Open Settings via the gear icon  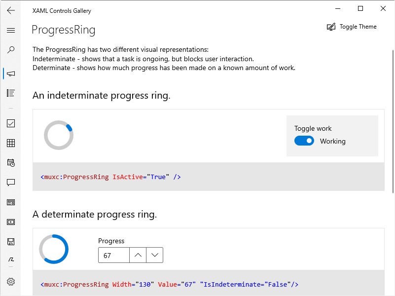click(11, 281)
